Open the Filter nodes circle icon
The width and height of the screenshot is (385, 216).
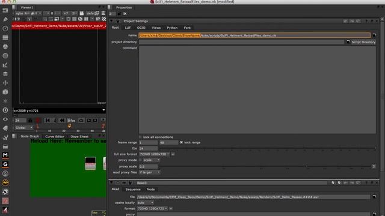pyautogui.click(x=5, y=56)
